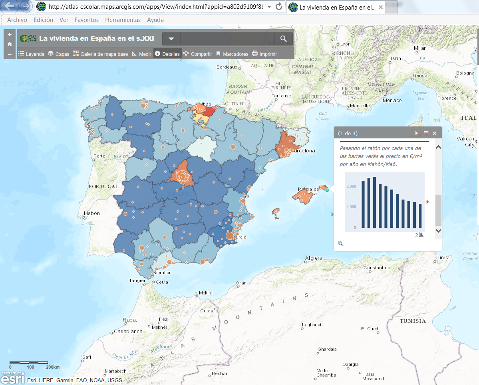
Task: Click the browser forward arrow
Action: click(x=26, y=6)
